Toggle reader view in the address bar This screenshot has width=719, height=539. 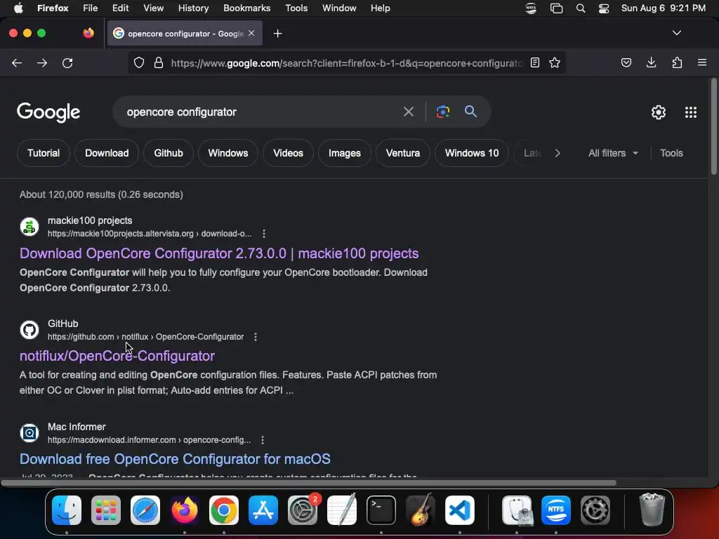click(534, 62)
